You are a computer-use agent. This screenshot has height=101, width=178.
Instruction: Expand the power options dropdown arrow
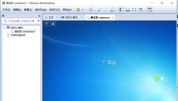coord(83,10)
